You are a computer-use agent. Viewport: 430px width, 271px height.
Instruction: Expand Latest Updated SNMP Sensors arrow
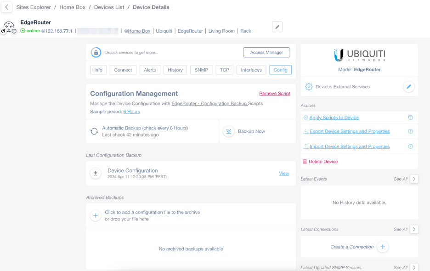(414, 267)
